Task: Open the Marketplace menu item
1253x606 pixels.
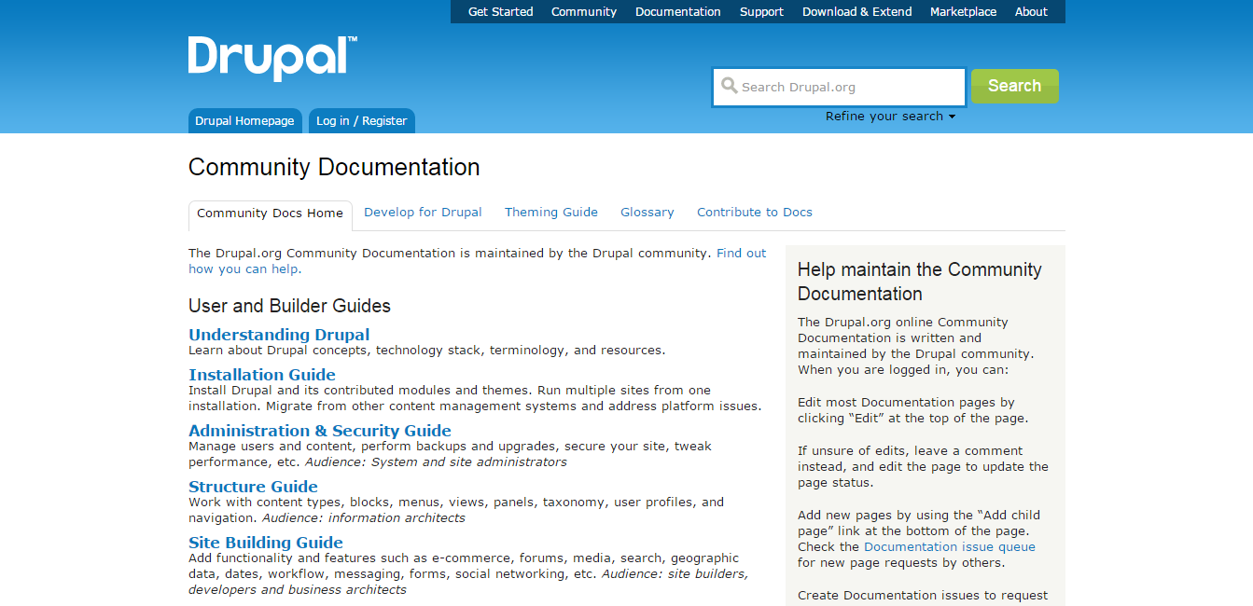Action: [963, 12]
